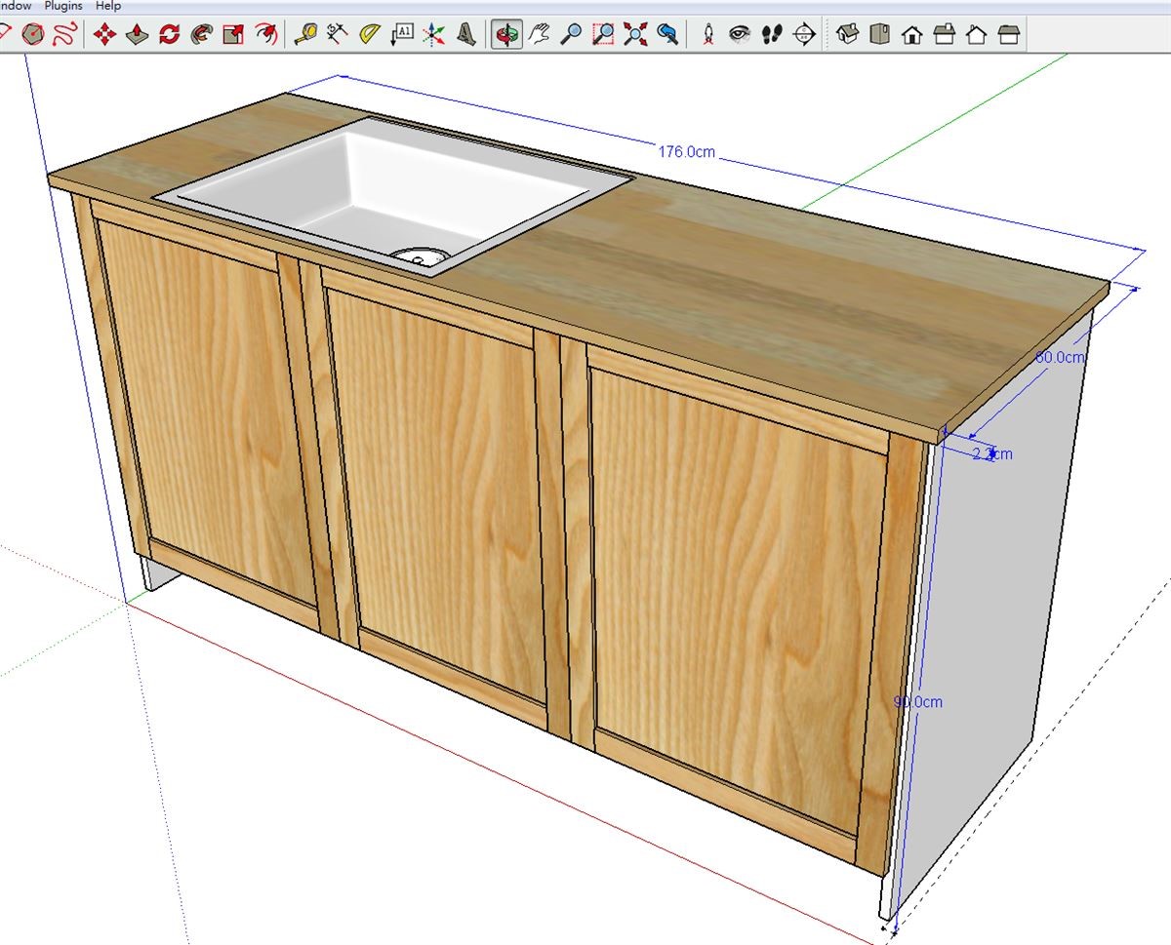Select the Rotate tool
The width and height of the screenshot is (1171, 945).
tap(170, 35)
